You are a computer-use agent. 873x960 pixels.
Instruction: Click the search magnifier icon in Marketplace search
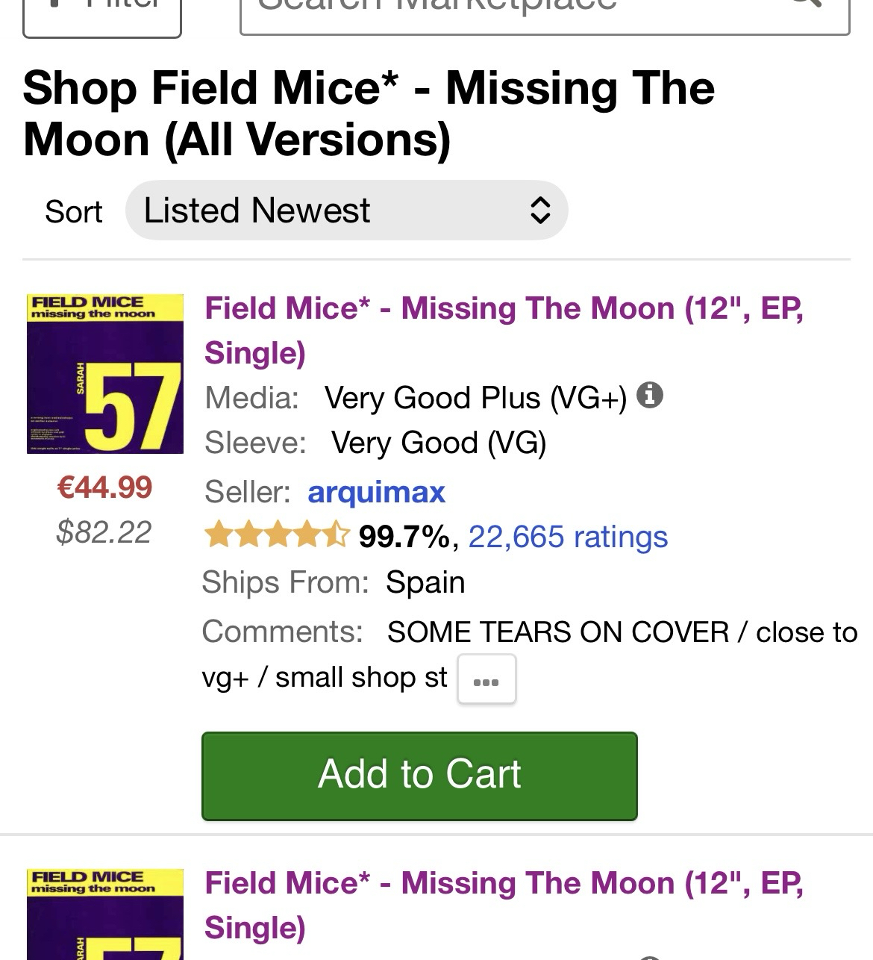806,6
